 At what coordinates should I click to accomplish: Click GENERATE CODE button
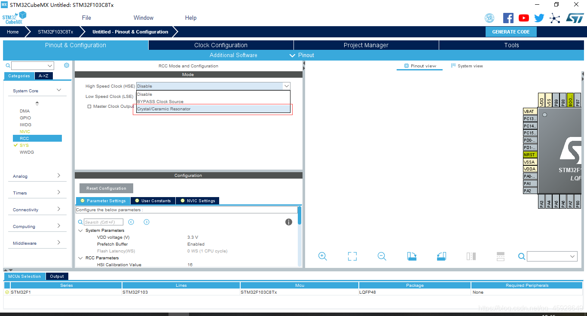coord(511,32)
